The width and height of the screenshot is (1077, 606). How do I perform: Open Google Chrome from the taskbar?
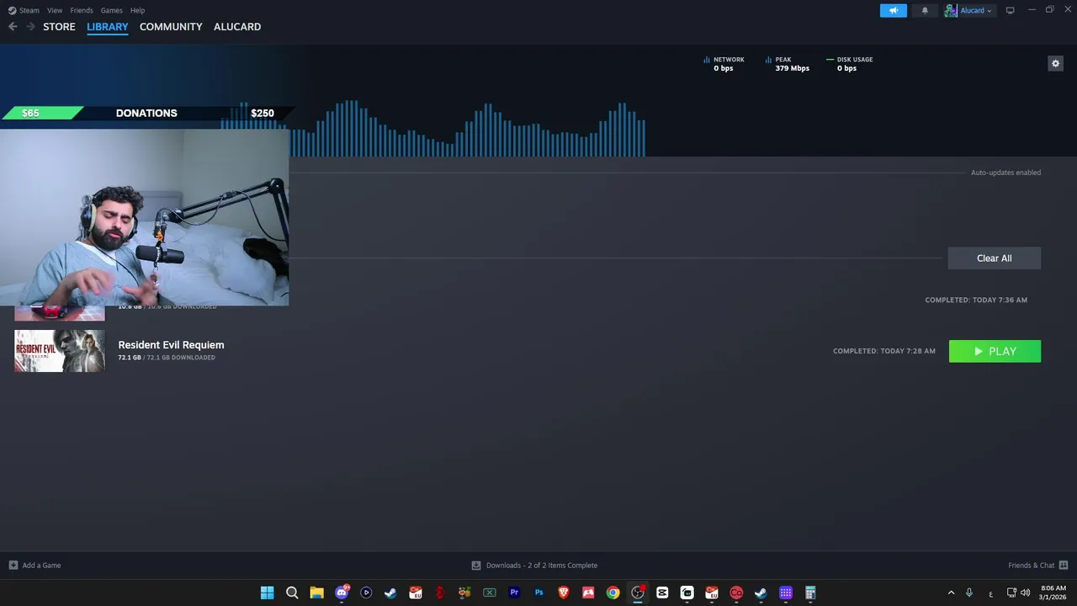(x=613, y=593)
